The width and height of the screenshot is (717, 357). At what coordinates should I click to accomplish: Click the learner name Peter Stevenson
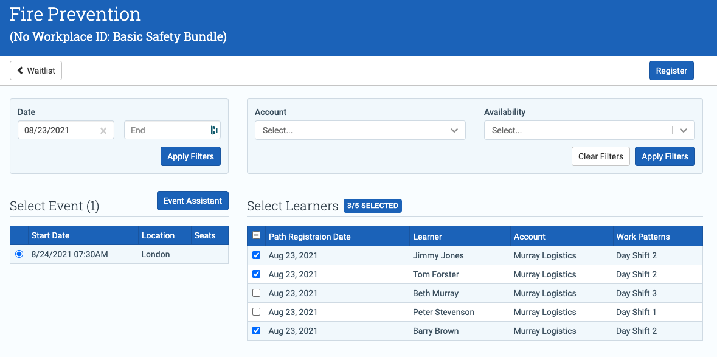[443, 312]
